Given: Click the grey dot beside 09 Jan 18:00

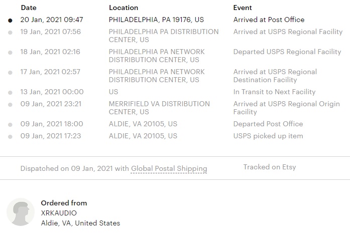Looking at the screenshot, I should point(10,125).
